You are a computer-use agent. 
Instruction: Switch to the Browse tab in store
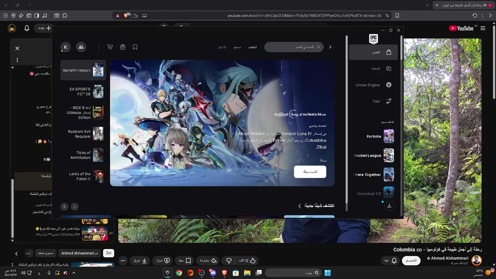237,47
